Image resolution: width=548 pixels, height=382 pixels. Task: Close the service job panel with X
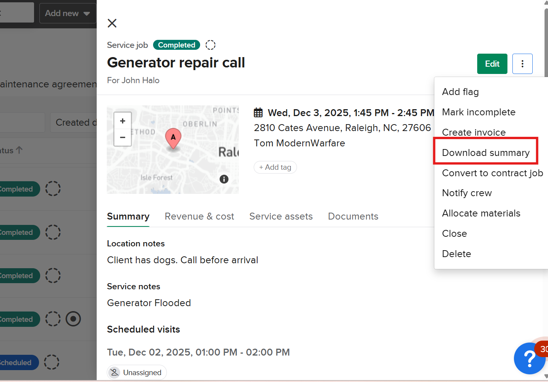tap(112, 23)
